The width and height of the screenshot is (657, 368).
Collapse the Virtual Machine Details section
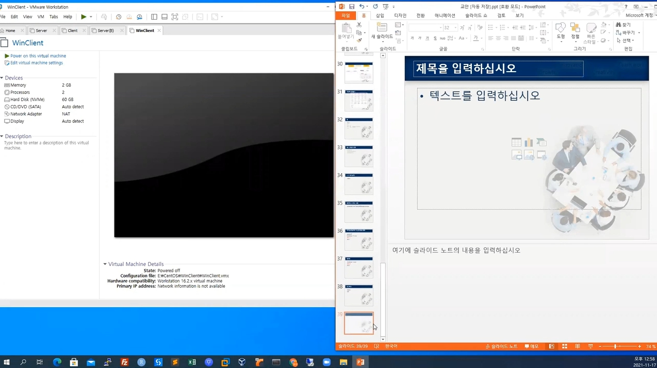[x=105, y=264]
